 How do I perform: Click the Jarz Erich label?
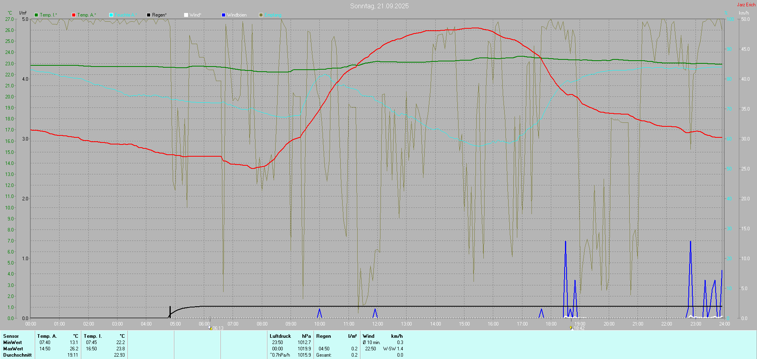[746, 5]
